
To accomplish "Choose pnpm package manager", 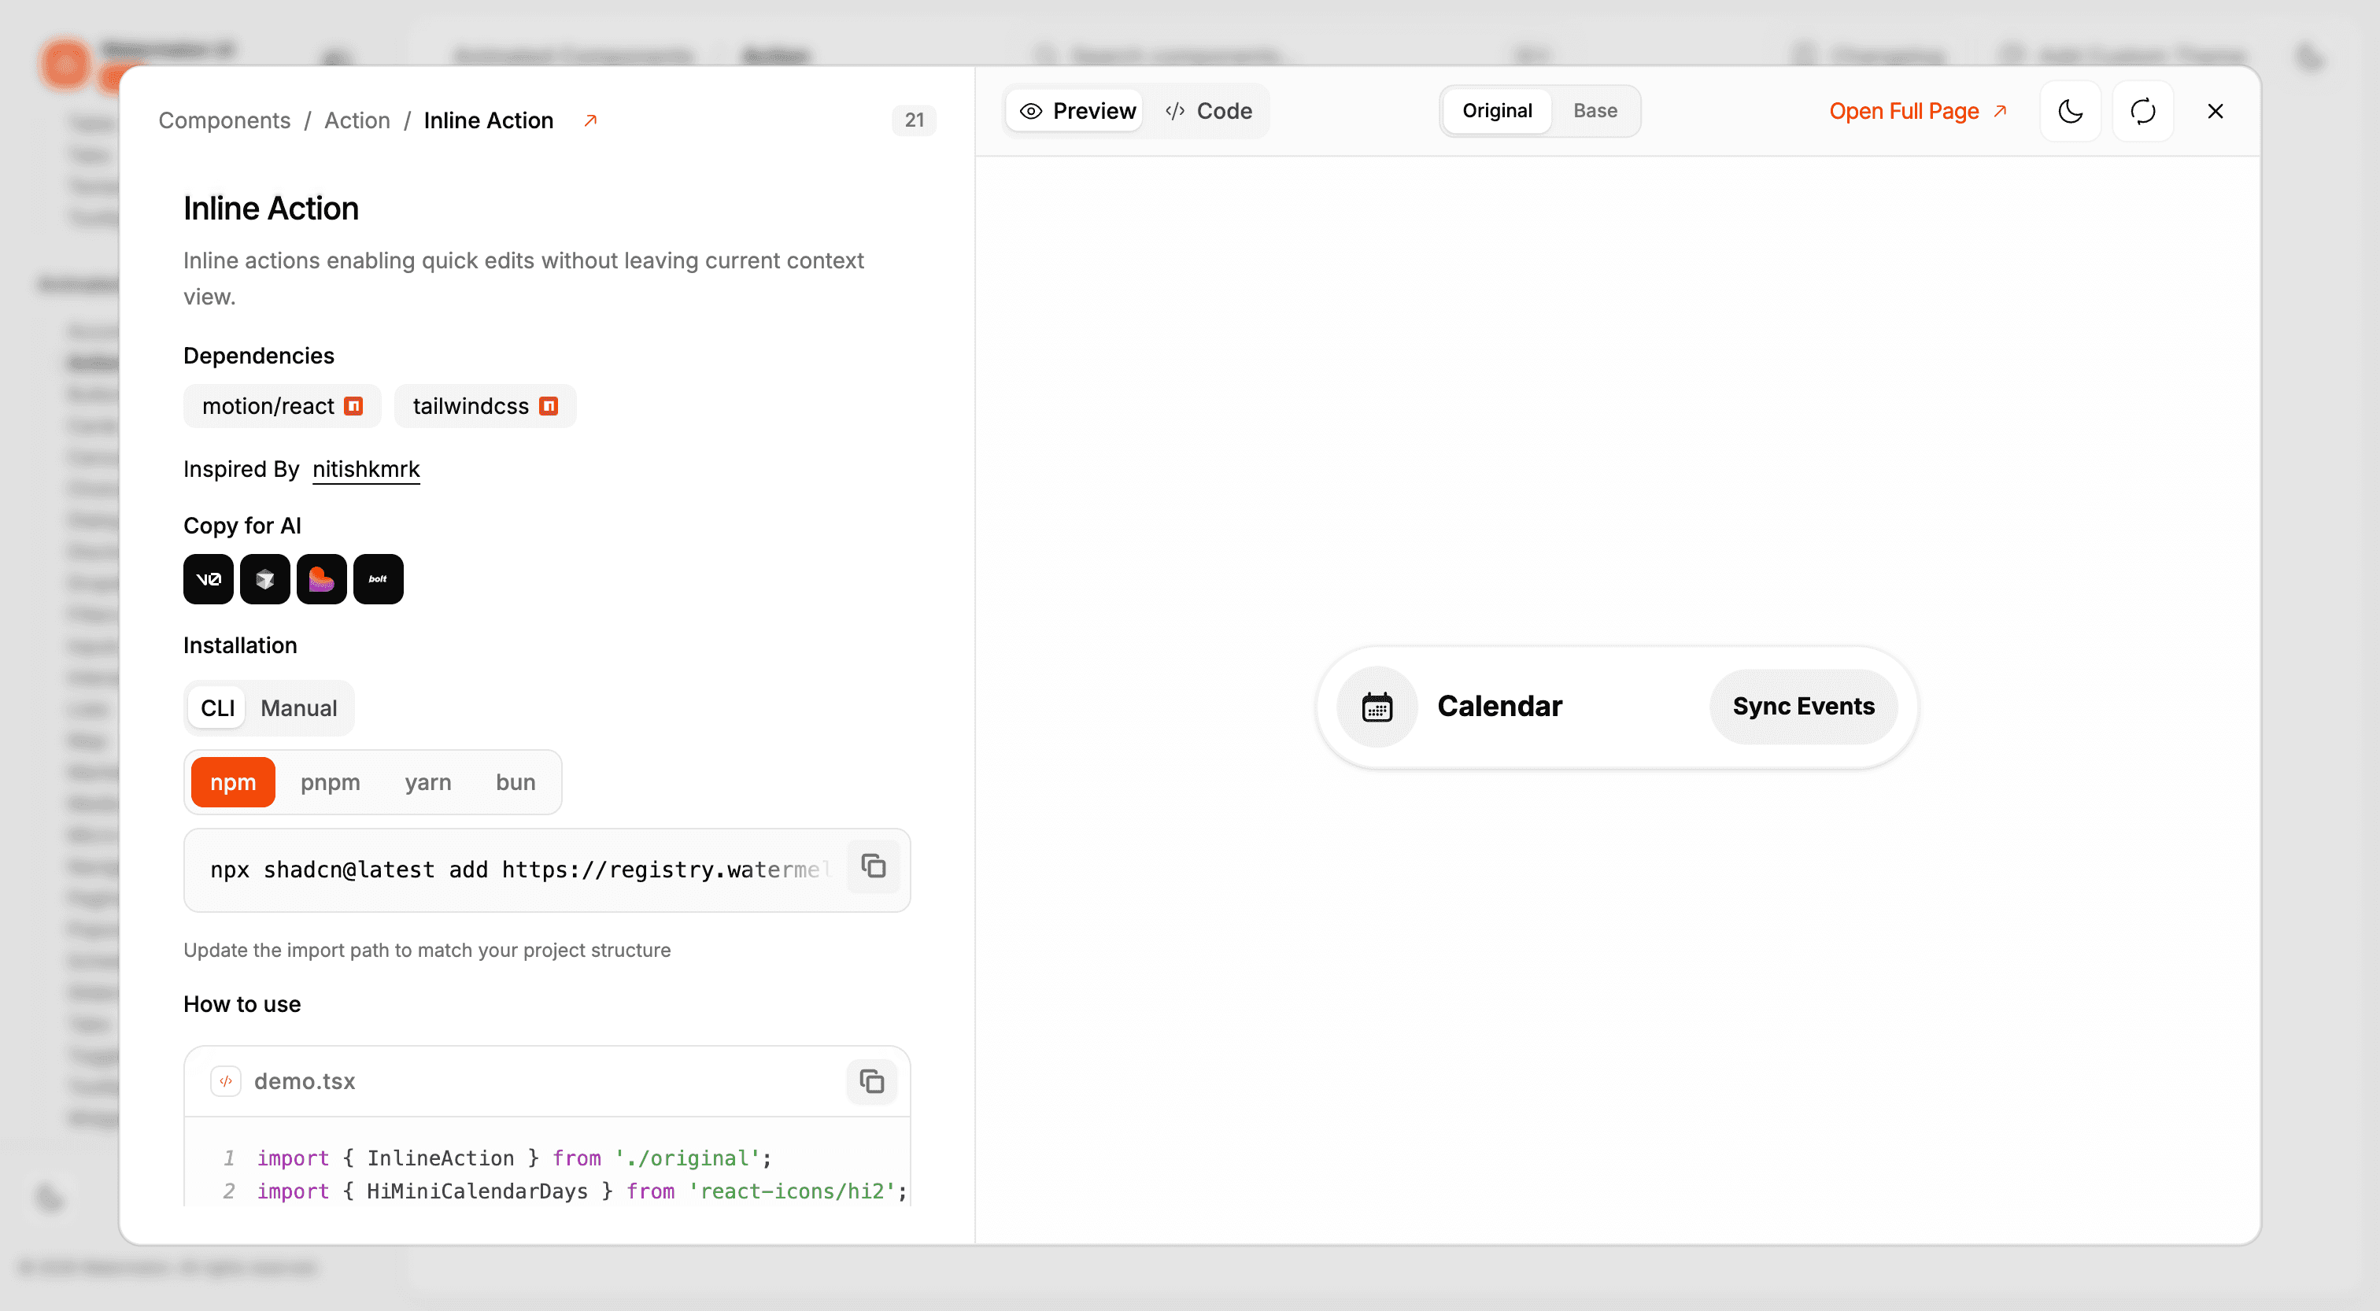I will pyautogui.click(x=330, y=782).
